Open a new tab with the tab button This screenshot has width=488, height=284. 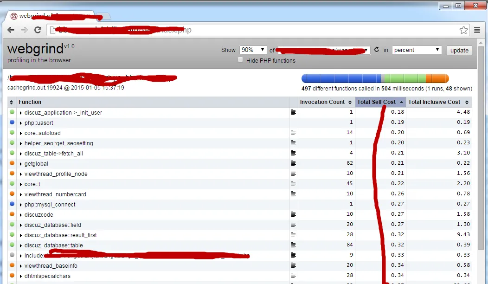pyautogui.click(x=104, y=16)
